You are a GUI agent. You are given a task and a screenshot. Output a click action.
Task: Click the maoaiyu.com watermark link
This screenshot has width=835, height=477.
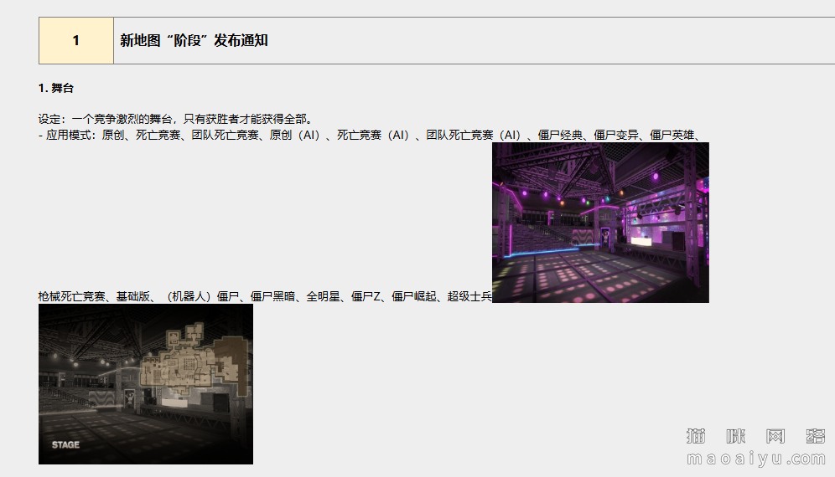point(756,459)
